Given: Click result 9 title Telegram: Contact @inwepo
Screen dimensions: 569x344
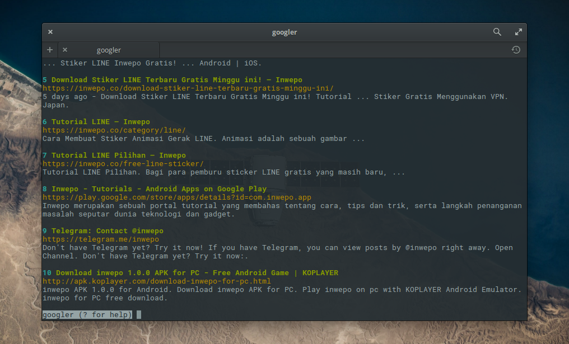Looking at the screenshot, I should [108, 231].
